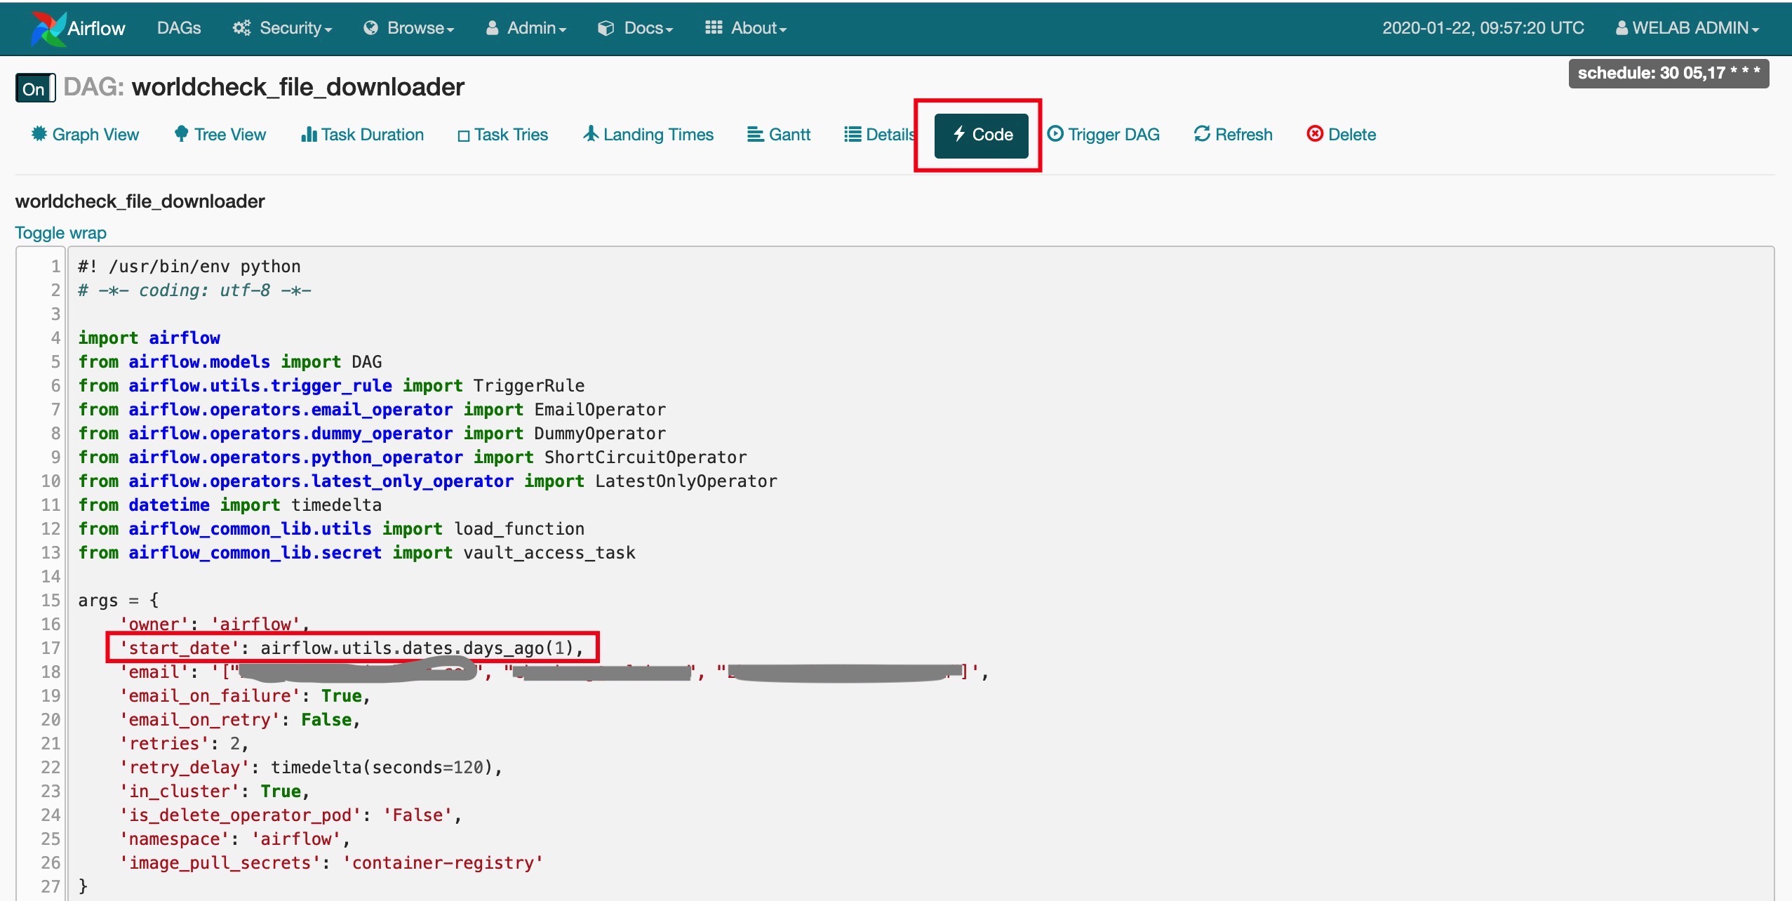Open Tree View

pos(220,134)
